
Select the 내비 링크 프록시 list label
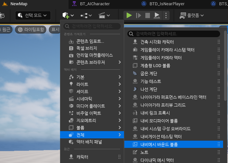[x=155, y=113]
